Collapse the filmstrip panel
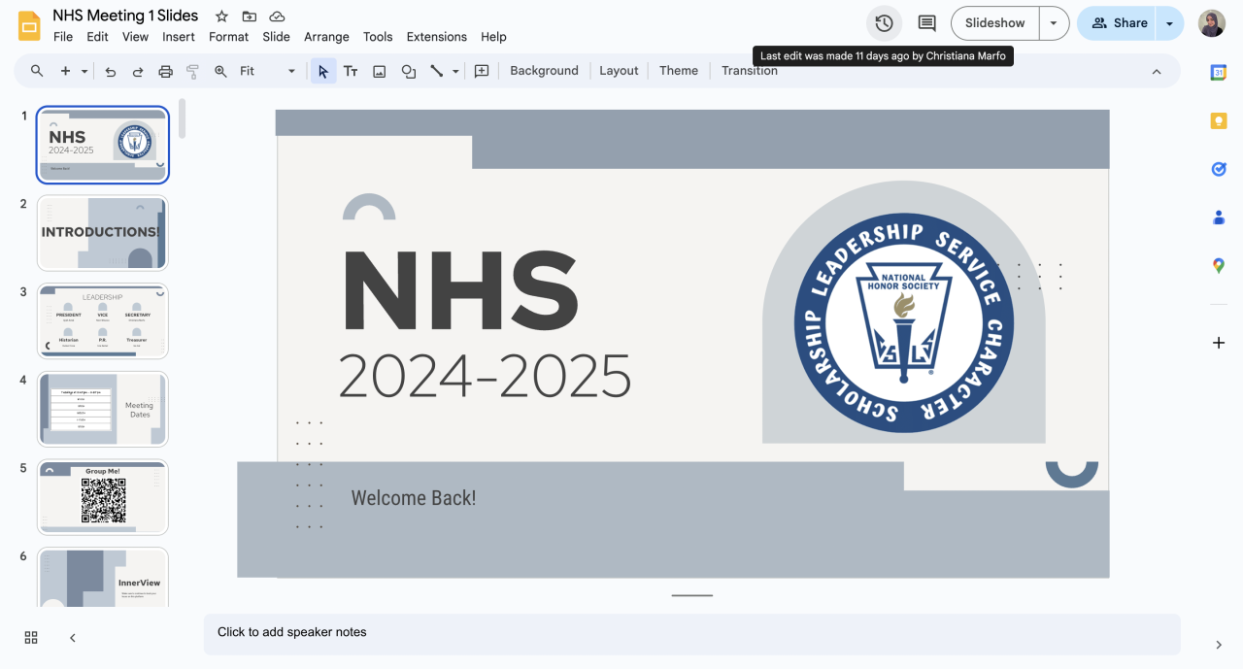Image resolution: width=1243 pixels, height=669 pixels. [x=73, y=637]
